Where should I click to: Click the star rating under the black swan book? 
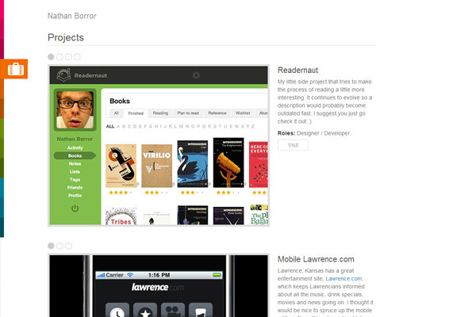[x=192, y=193]
